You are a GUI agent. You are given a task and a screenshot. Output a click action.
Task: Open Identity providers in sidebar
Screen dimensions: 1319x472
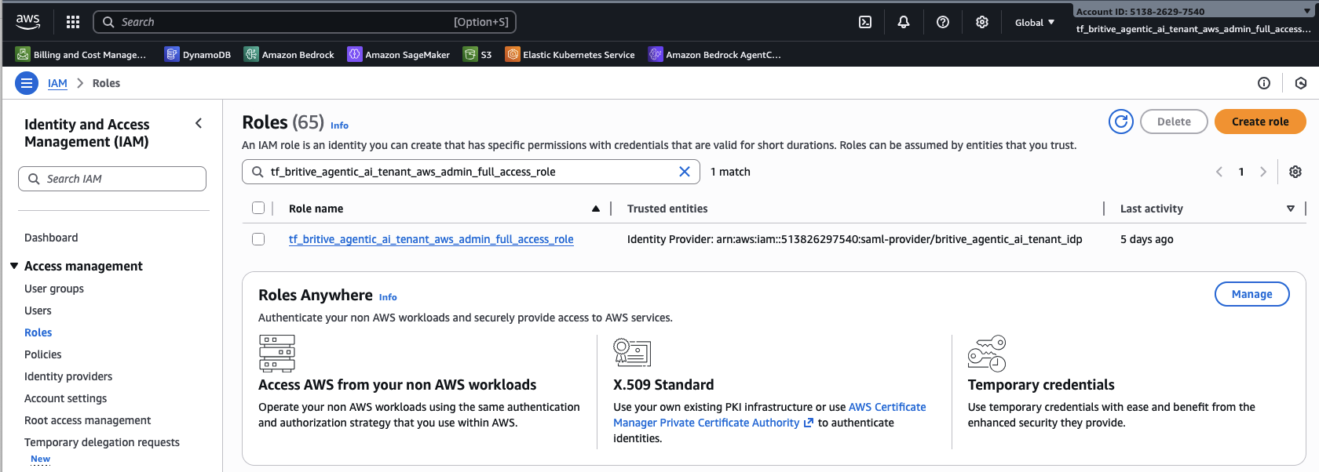coord(68,376)
